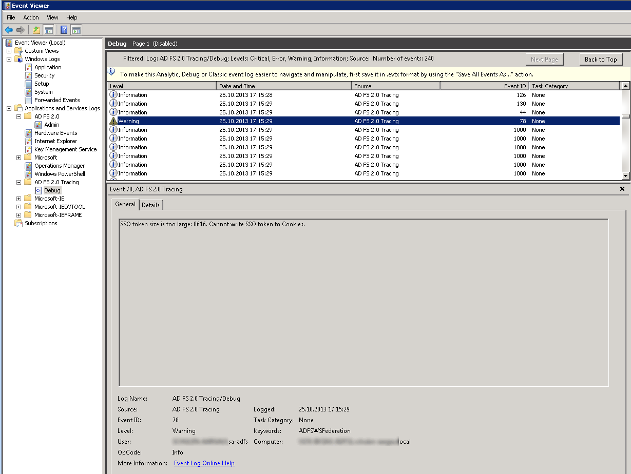Click the Microsoft-IEDVTOOL folder icon
Image resolution: width=631 pixels, height=474 pixels.
[28, 207]
